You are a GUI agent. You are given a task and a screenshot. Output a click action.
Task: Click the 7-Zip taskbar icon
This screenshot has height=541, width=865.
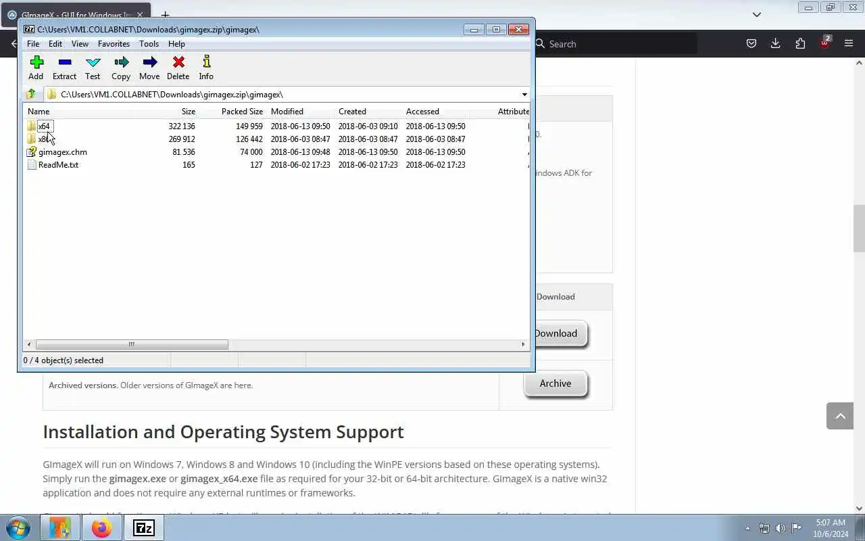(144, 527)
